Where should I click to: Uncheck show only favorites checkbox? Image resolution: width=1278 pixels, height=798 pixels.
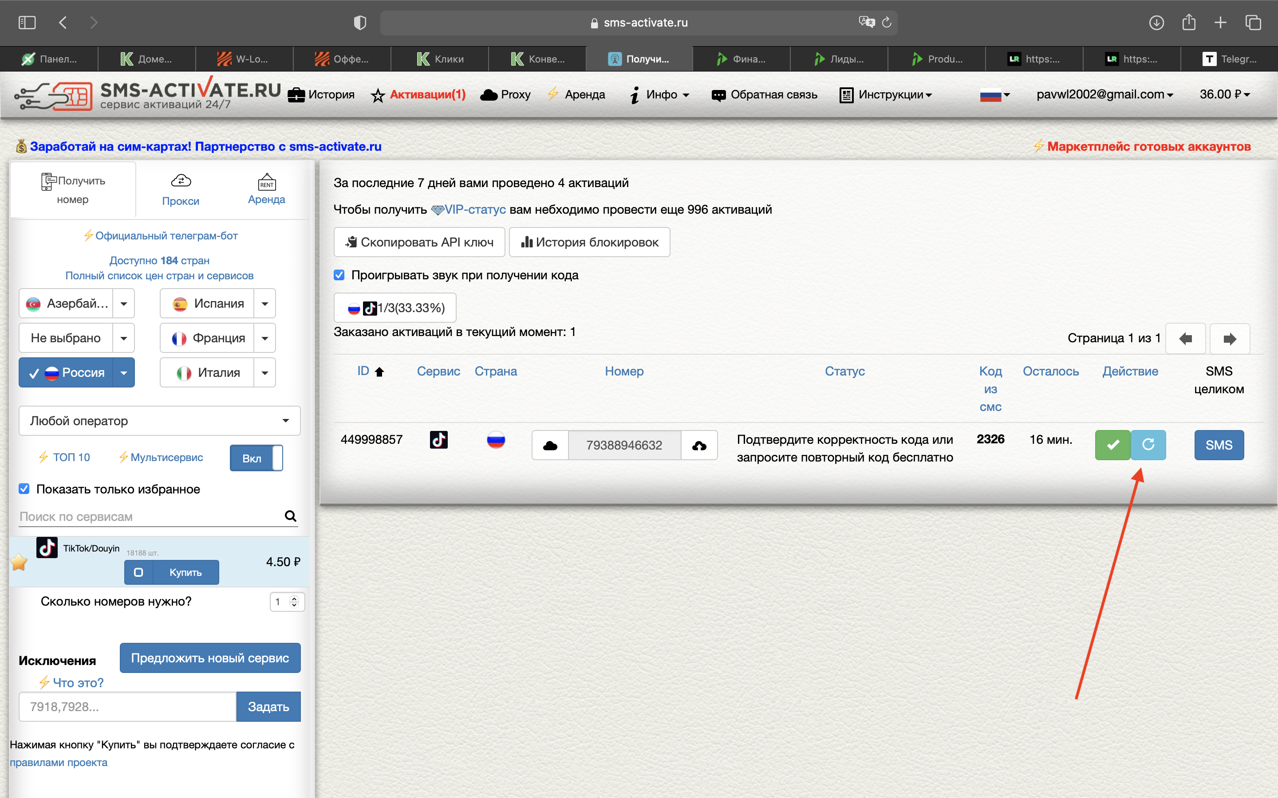pos(24,489)
